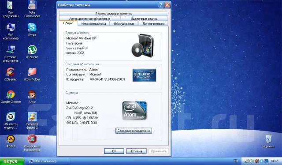This screenshot has width=282, height=165.
Task: Click the Анко desktop icon
Action: (x=32, y=97)
